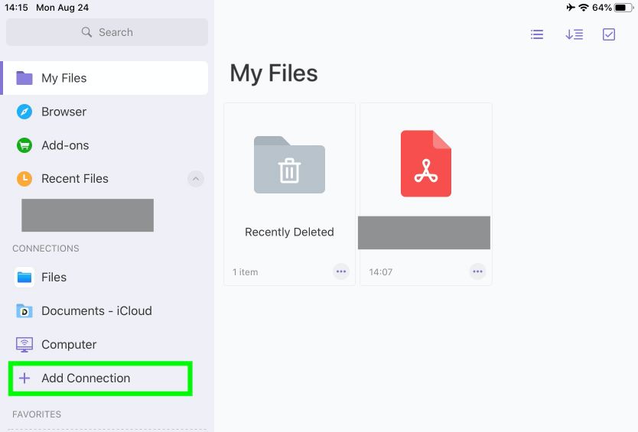Open the recent file thumbnail in sidebar

point(87,215)
